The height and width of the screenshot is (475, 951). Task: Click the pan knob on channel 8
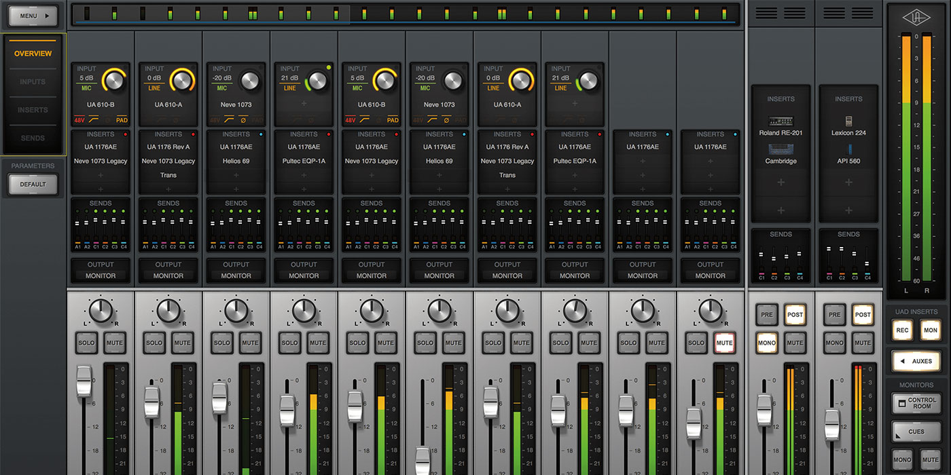(575, 311)
